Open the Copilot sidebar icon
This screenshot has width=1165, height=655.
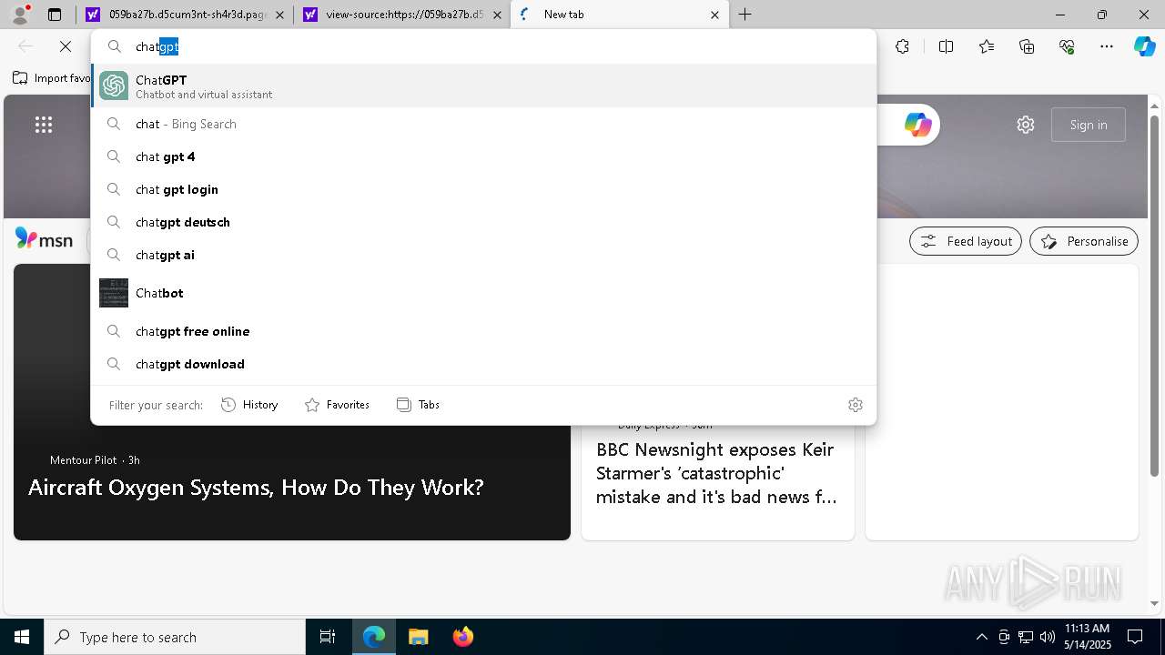pos(1144,46)
